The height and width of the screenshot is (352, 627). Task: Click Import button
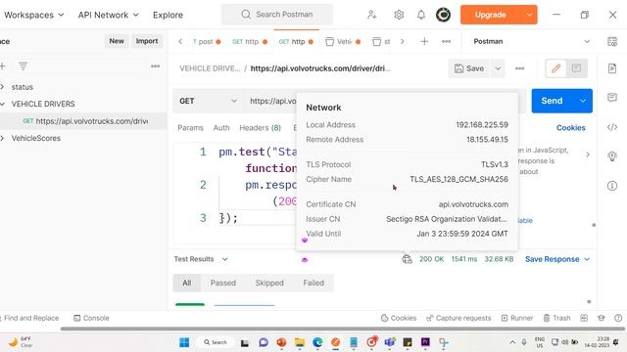coord(147,41)
